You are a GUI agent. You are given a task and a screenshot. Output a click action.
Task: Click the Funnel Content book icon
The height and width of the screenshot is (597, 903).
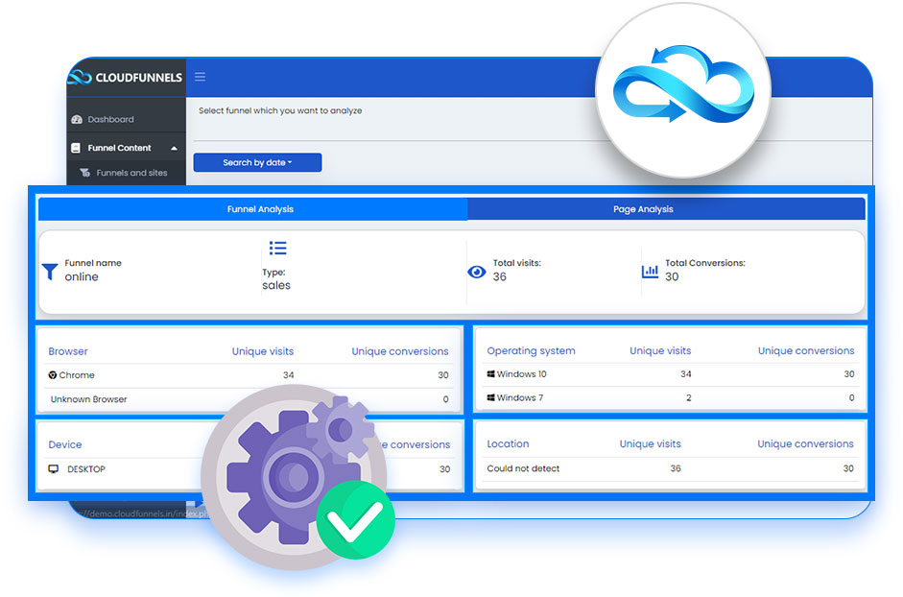point(76,148)
